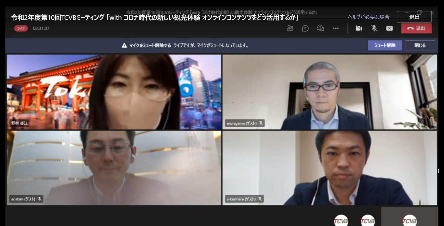Open the meeting chat panel

point(305,28)
